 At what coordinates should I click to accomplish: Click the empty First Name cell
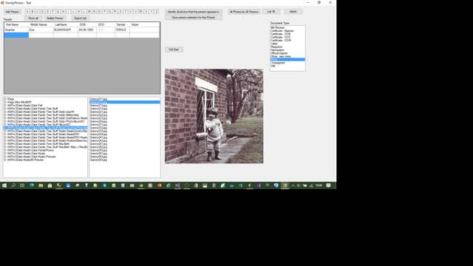pos(16,35)
